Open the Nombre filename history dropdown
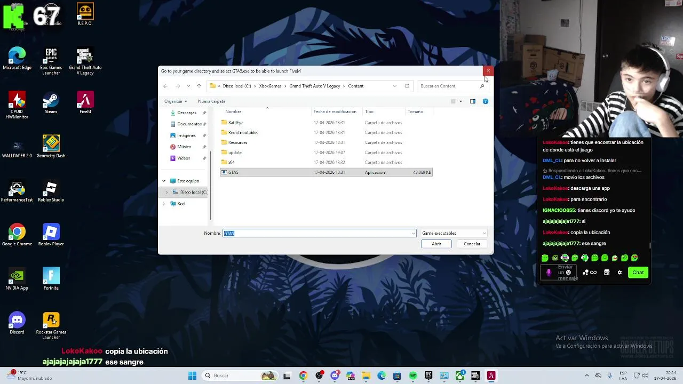The image size is (683, 384). click(x=413, y=233)
